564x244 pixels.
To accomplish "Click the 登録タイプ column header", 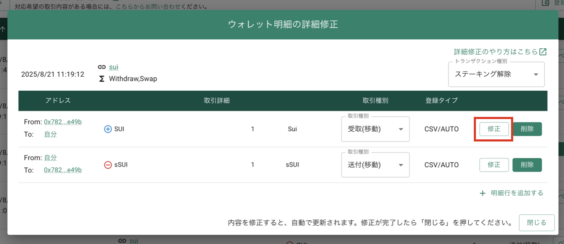I will pos(442,101).
